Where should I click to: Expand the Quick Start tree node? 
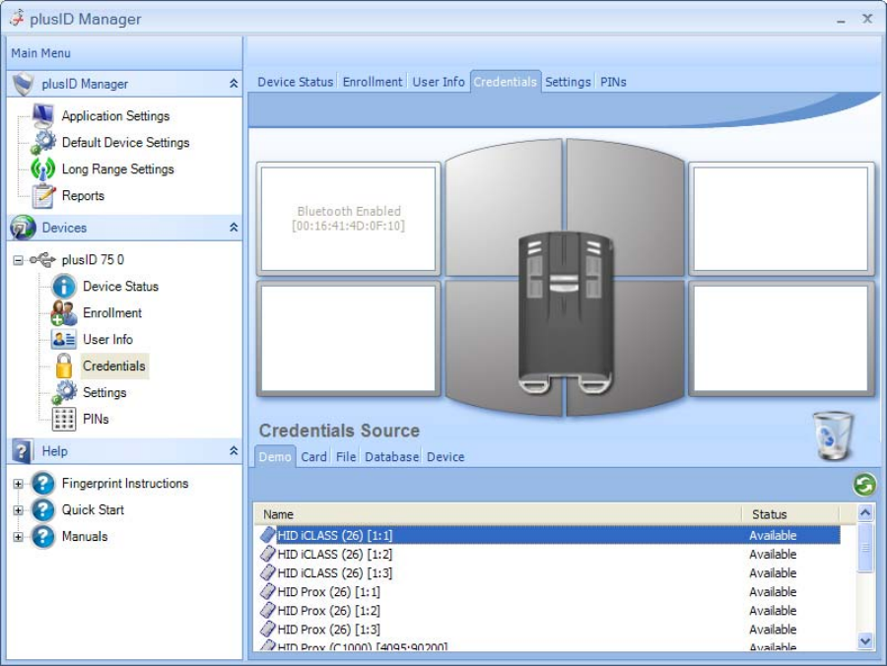coord(18,510)
